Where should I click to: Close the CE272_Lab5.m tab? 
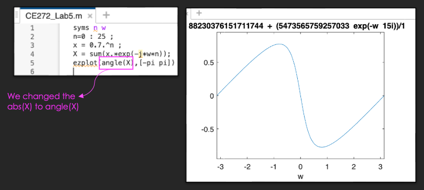(x=90, y=16)
